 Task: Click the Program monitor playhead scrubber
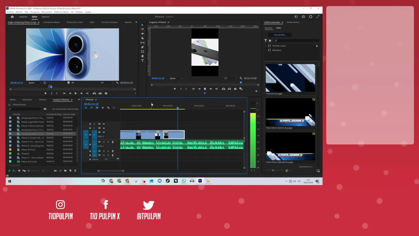pos(241,83)
